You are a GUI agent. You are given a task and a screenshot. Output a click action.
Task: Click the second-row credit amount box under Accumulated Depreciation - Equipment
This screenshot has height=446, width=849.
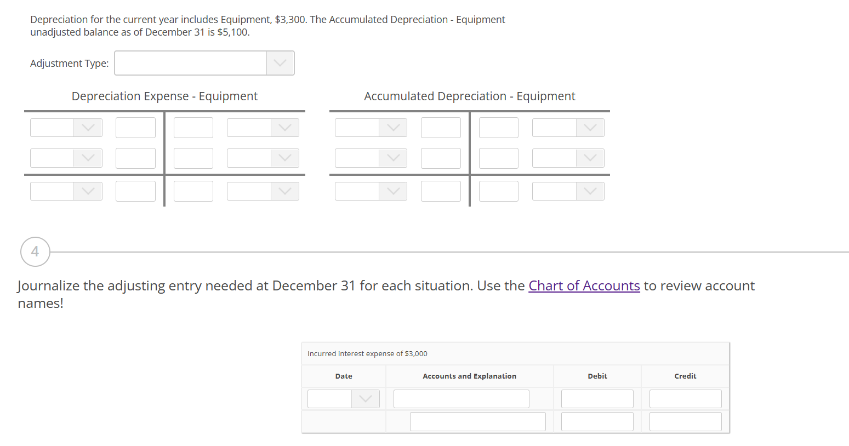coord(498,158)
